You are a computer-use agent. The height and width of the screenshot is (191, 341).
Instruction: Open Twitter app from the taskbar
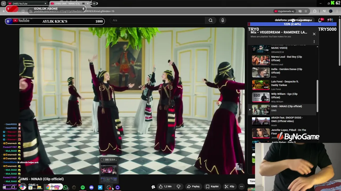(100, 188)
